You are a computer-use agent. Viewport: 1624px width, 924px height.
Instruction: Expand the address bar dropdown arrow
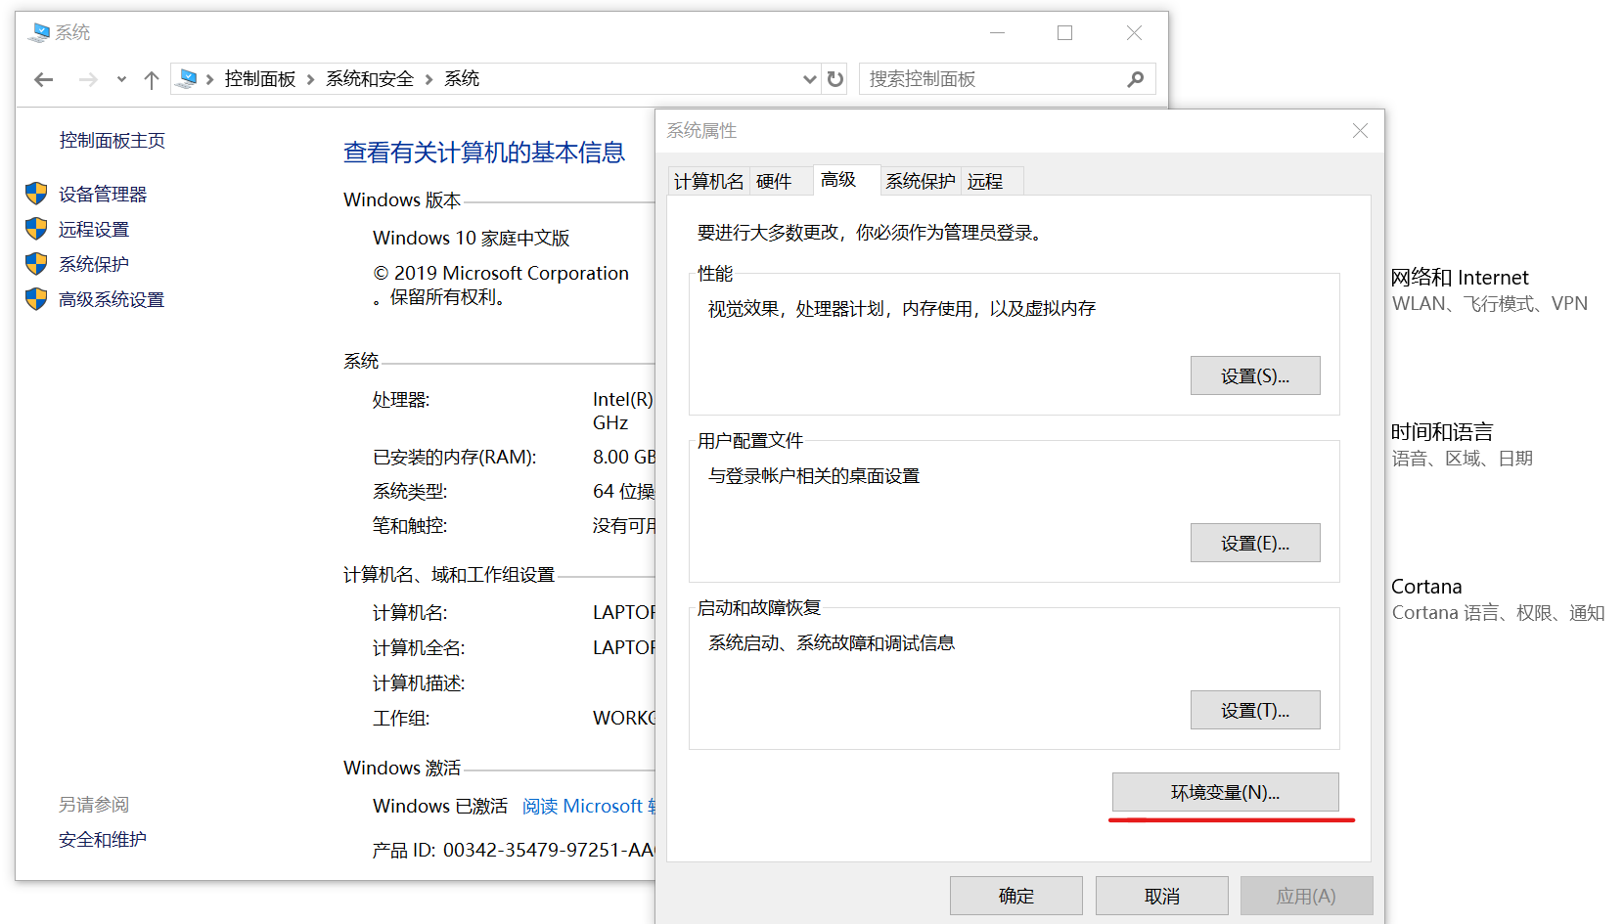pyautogui.click(x=809, y=79)
